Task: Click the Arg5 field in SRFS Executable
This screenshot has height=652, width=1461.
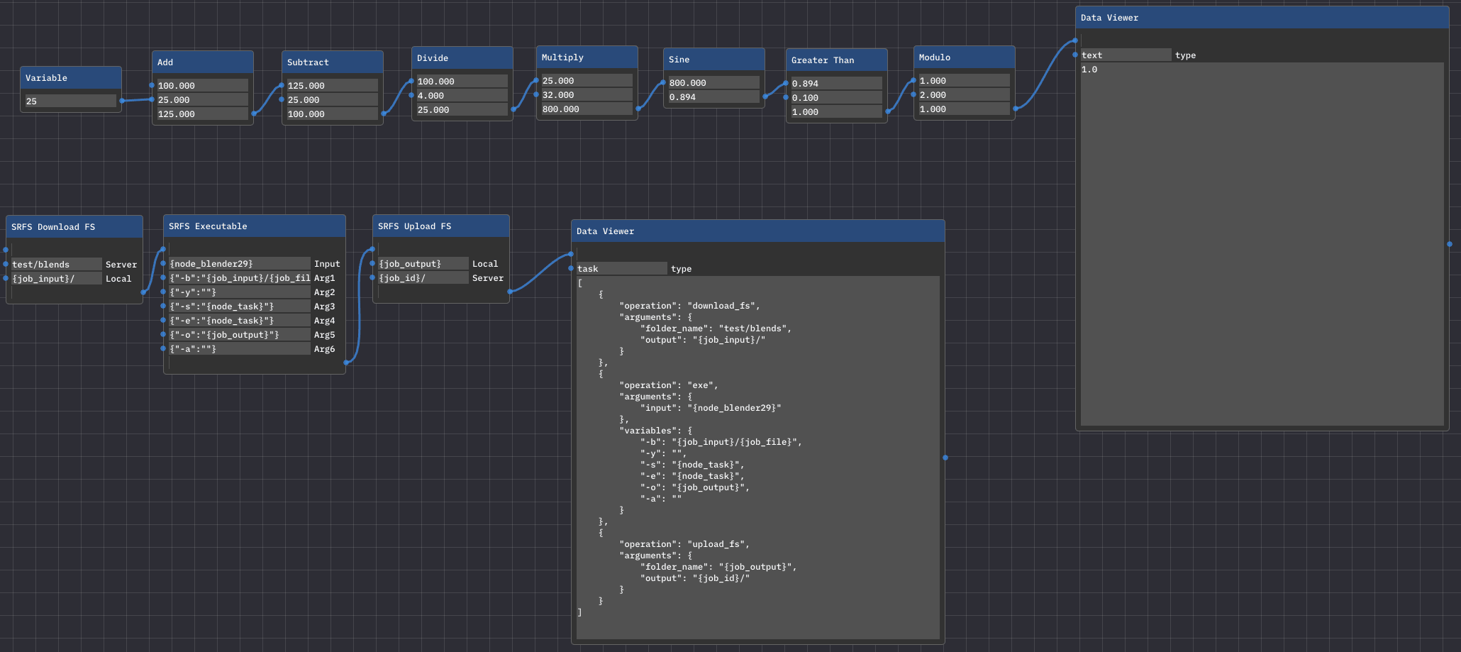Action: [239, 335]
